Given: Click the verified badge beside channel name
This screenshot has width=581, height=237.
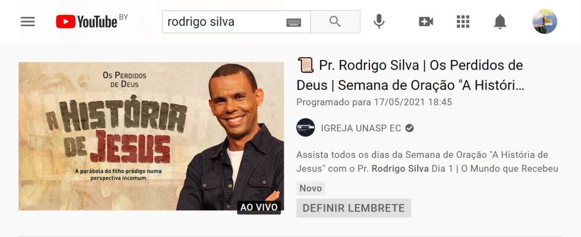Looking at the screenshot, I should click(410, 128).
